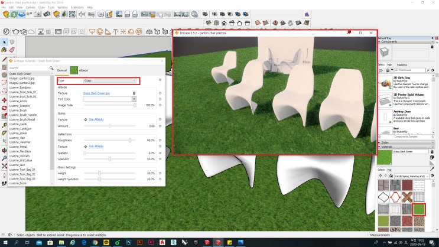Click the search magnifier in Enscape Materials
This screenshot has width=439, height=247.
pos(51,69)
